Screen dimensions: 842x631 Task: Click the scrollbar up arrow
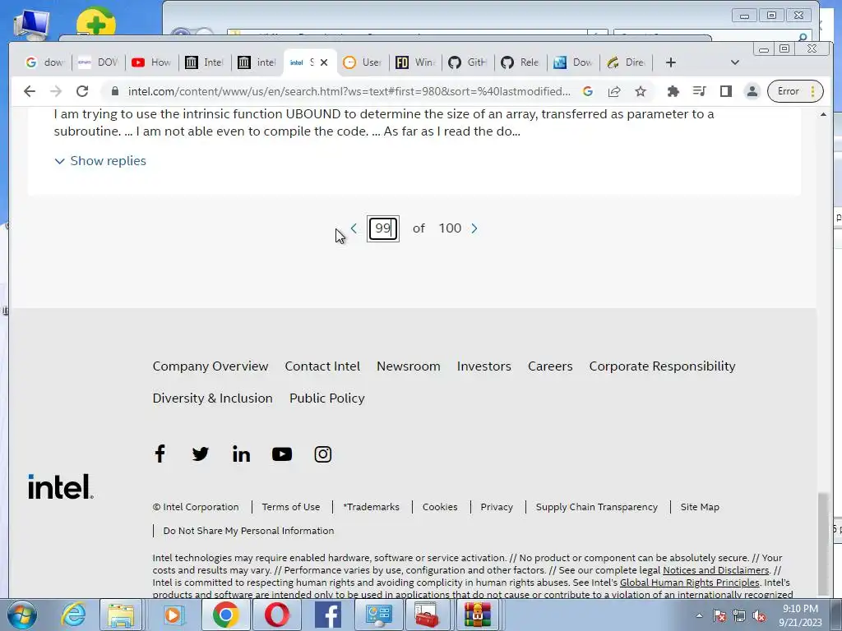coord(823,114)
